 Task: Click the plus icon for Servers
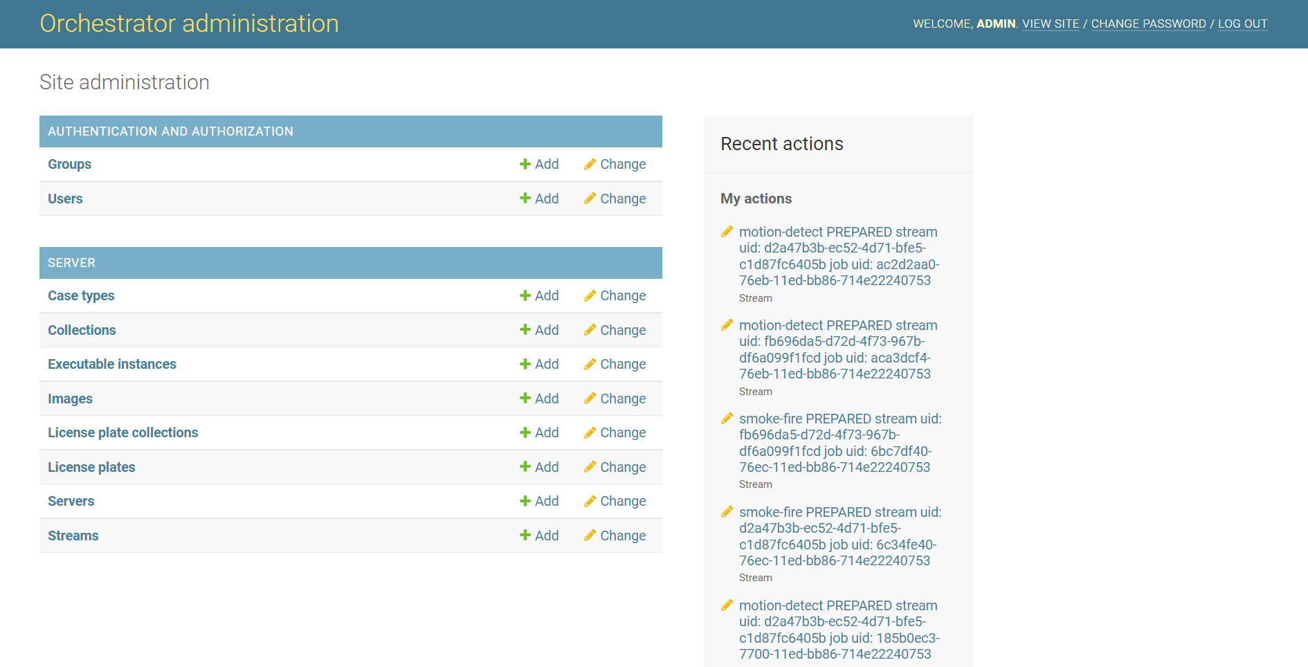(x=525, y=501)
